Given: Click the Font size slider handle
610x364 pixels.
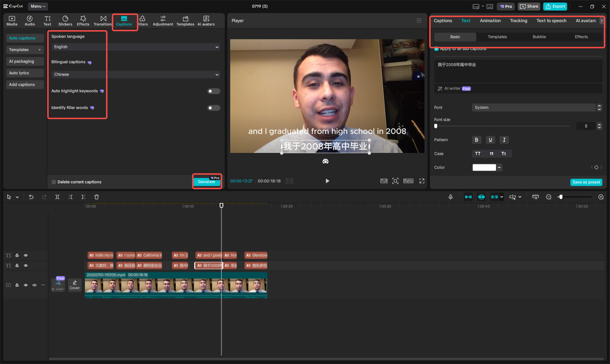Looking at the screenshot, I should click(x=436, y=126).
